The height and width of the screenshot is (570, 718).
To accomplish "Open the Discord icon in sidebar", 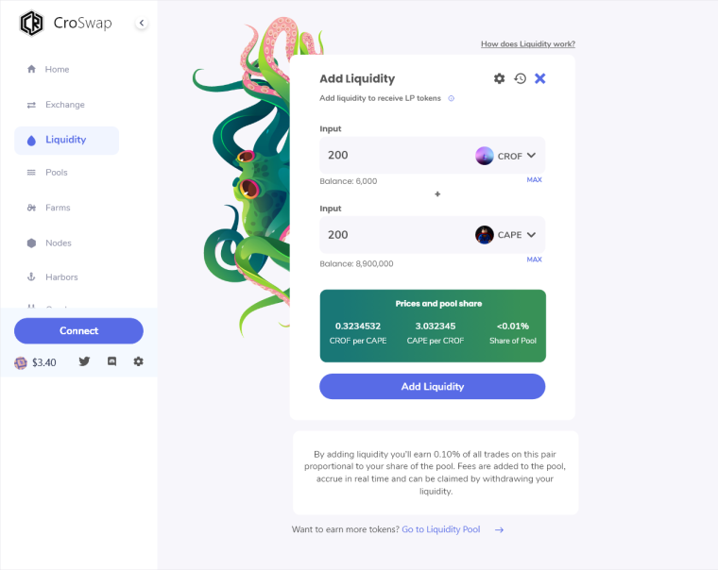I will click(111, 361).
